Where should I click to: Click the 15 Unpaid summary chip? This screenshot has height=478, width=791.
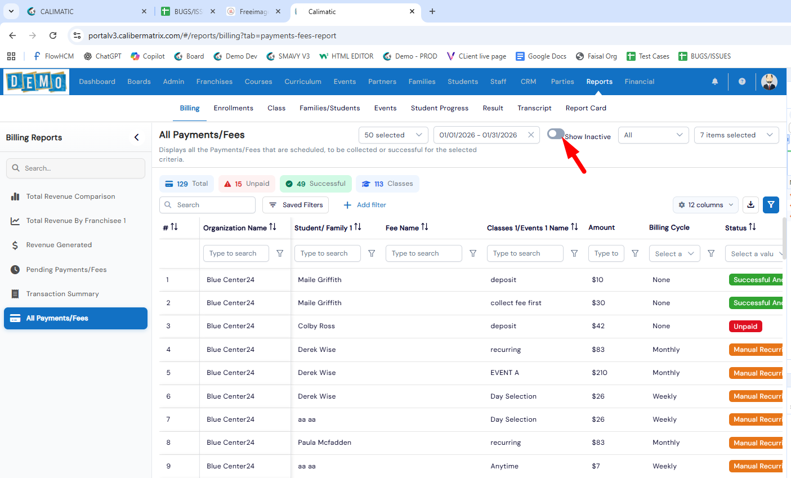click(247, 184)
